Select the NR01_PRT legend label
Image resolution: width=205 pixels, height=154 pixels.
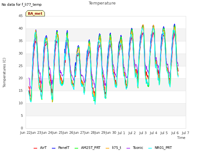click(163, 148)
